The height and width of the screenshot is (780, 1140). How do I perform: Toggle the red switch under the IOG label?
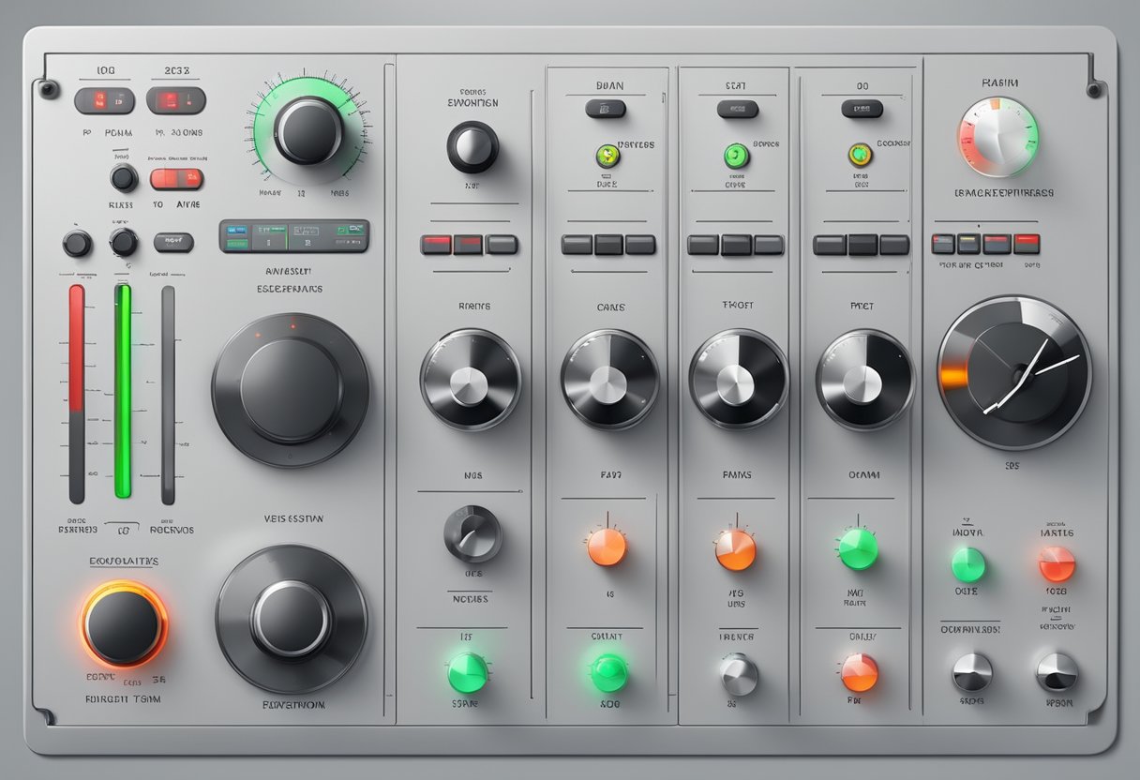(x=104, y=100)
